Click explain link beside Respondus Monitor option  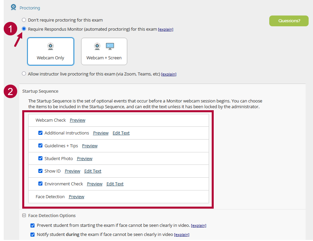coord(166,30)
